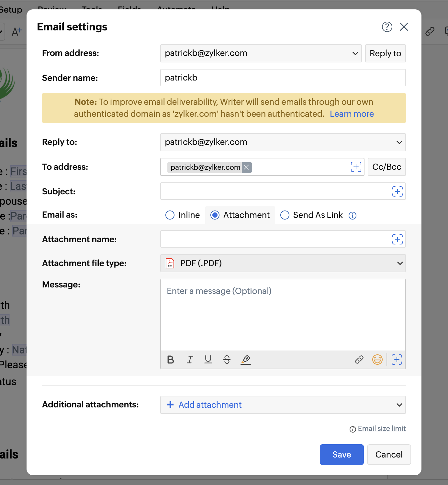Image resolution: width=448 pixels, height=485 pixels.
Task: Toggle strikethrough in the message toolbar
Action: tap(227, 360)
